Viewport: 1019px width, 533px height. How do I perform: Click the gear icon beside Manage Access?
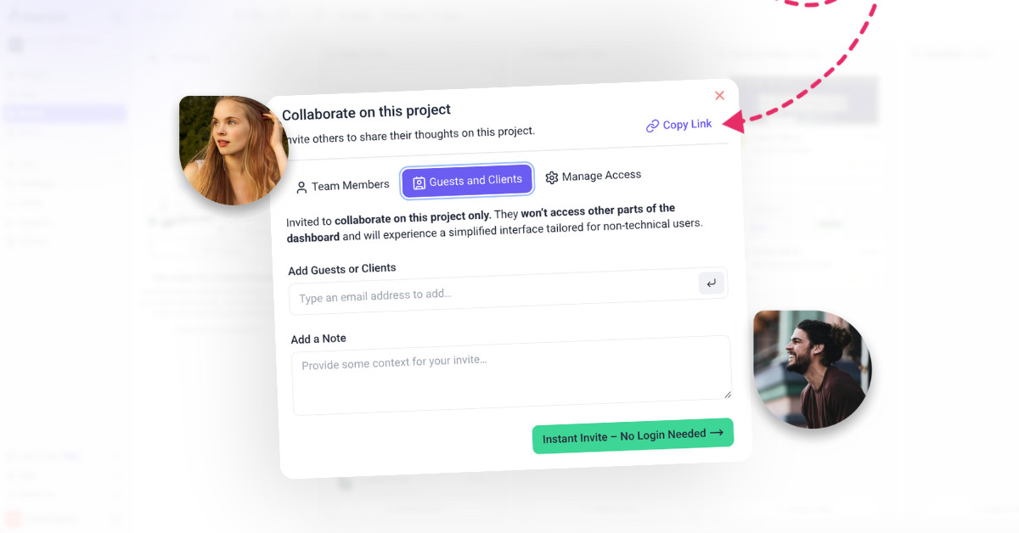click(x=552, y=177)
